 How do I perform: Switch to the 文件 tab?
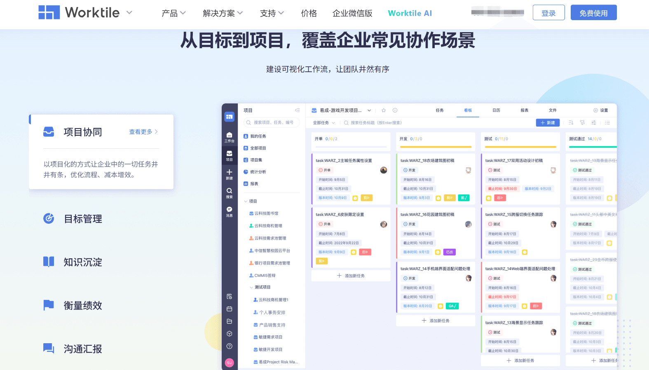553,110
